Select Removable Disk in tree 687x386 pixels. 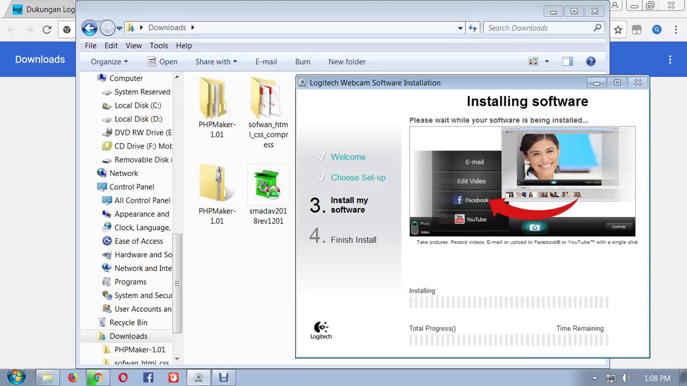[x=143, y=160]
